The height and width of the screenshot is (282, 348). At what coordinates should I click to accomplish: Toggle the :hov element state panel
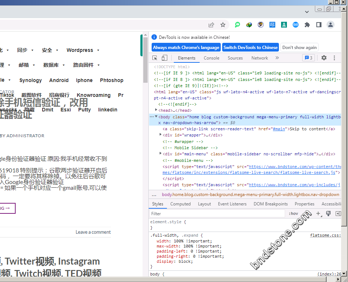coord(293,214)
